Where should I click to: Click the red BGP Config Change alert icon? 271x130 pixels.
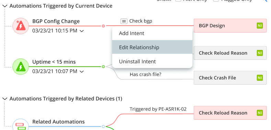click(x=21, y=26)
